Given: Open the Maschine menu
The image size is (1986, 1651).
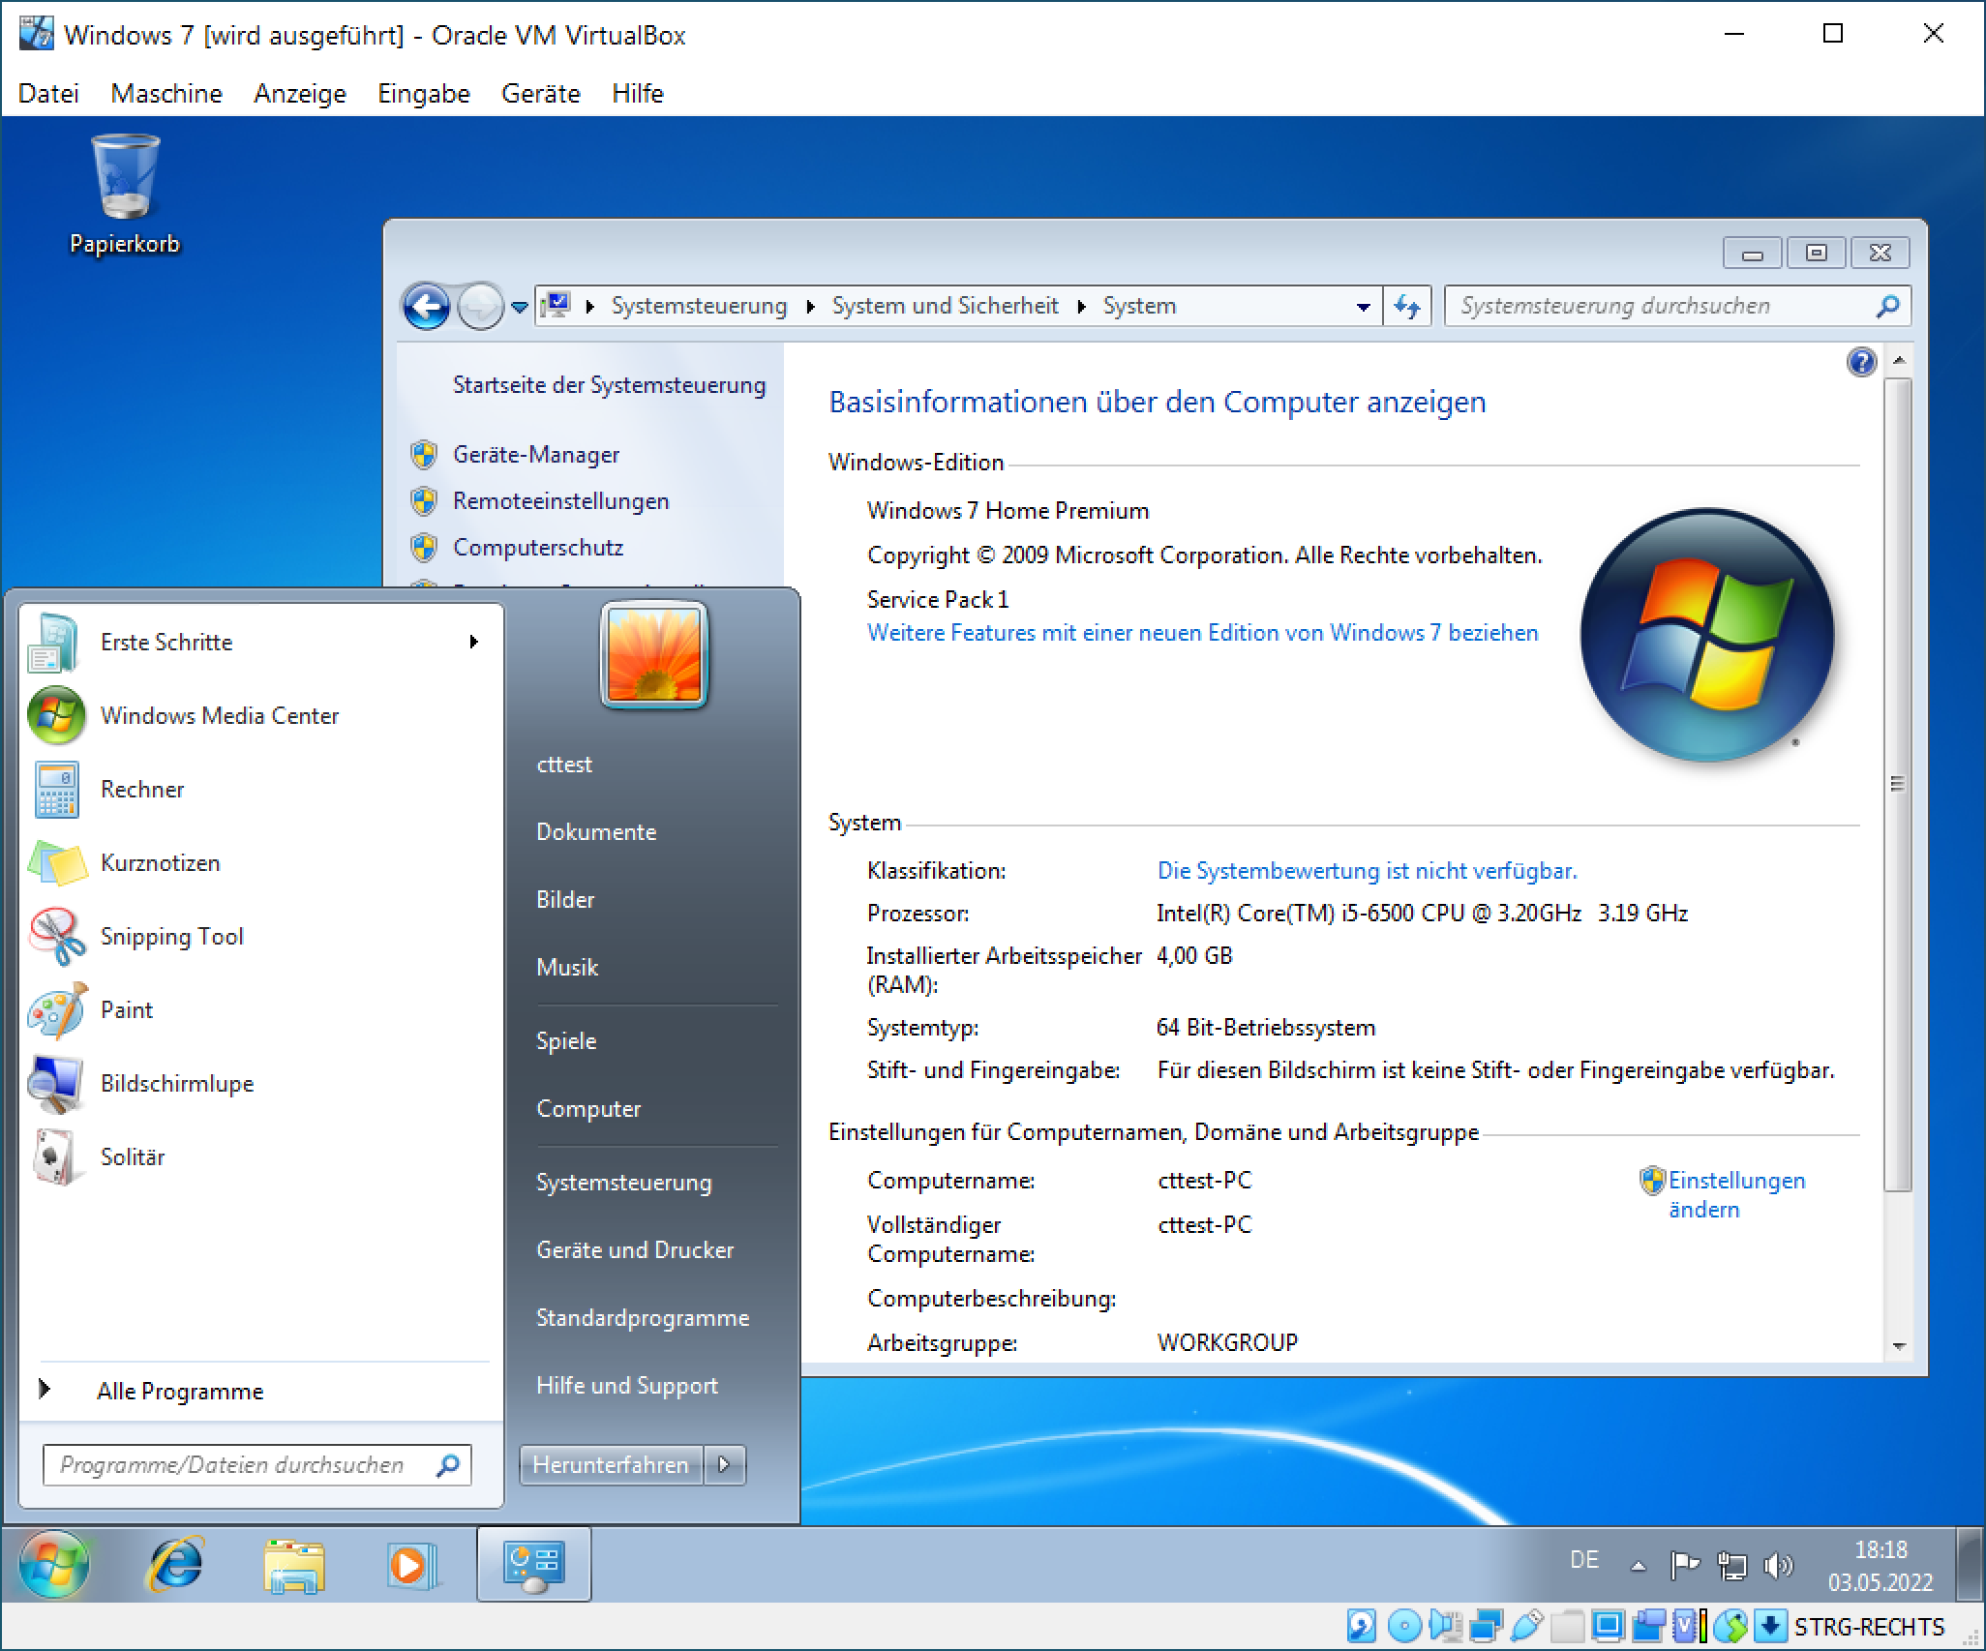Looking at the screenshot, I should coord(166,94).
